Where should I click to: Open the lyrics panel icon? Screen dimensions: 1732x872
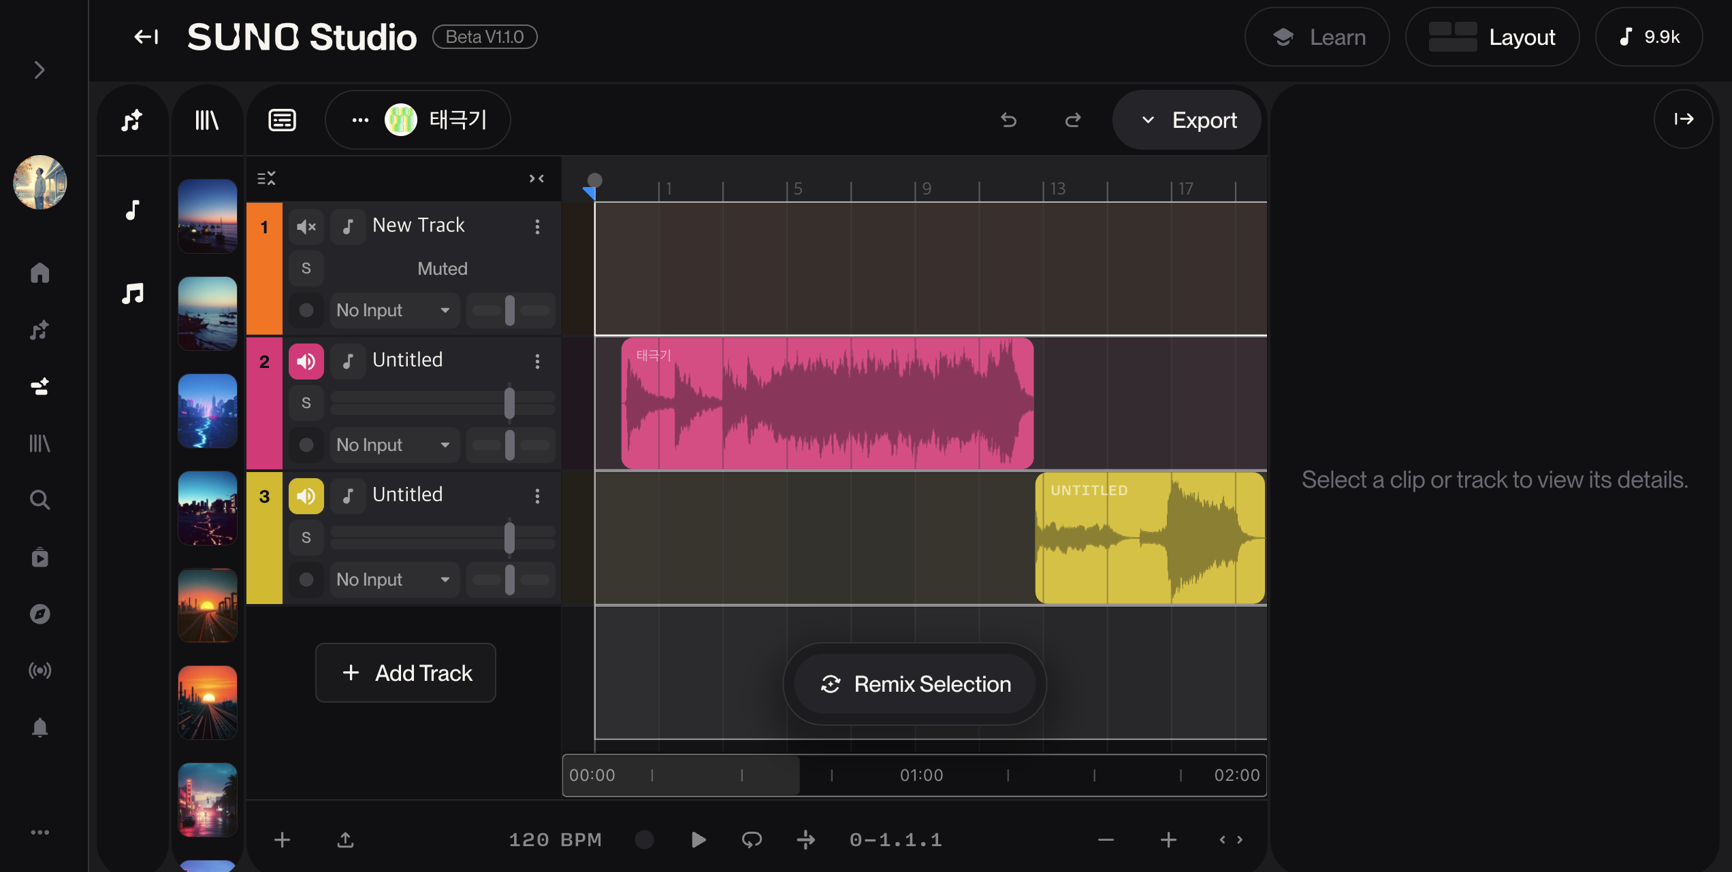coord(282,120)
